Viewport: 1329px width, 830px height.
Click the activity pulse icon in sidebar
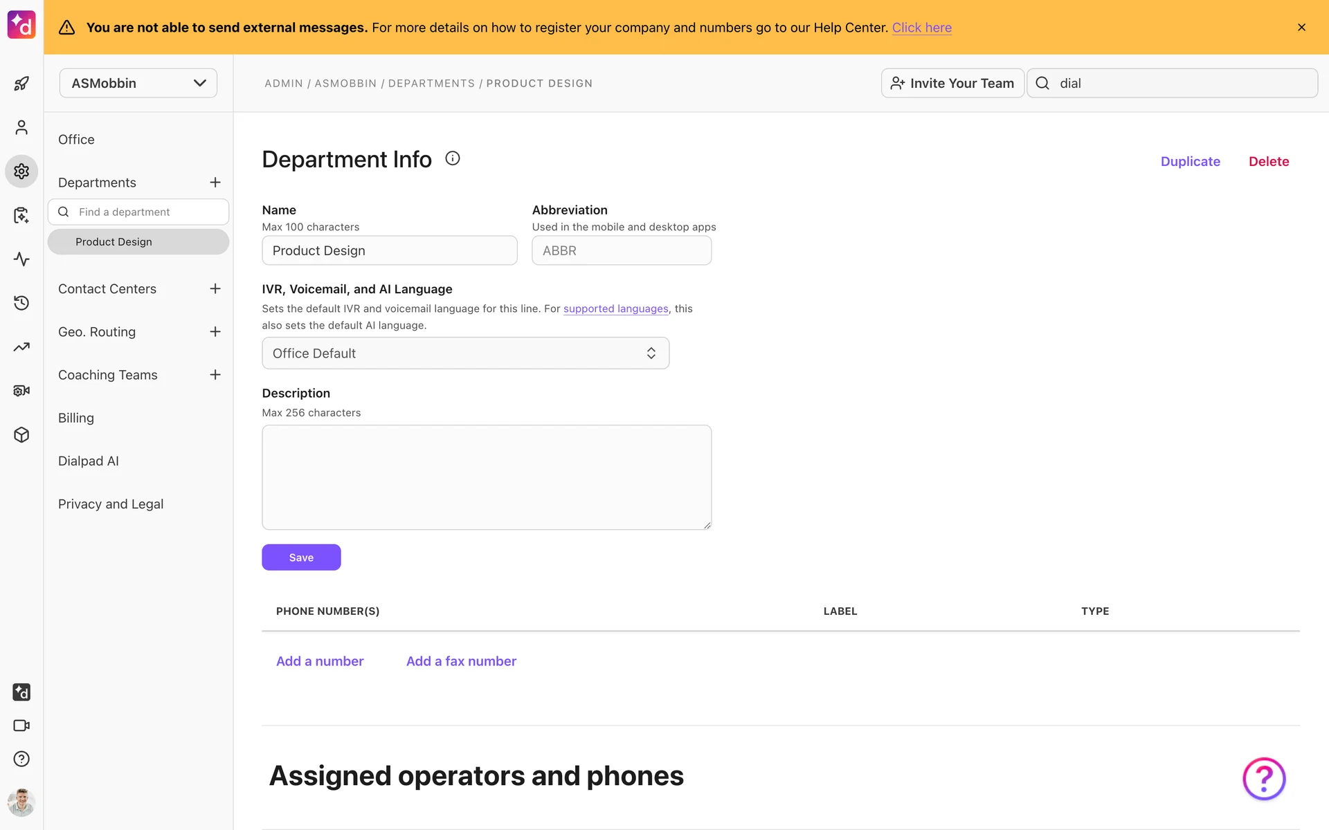point(21,259)
